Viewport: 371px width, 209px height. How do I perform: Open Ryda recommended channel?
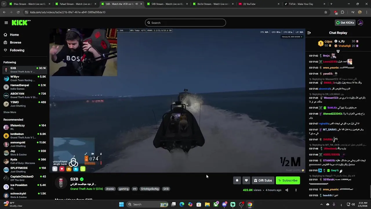(x=25, y=161)
